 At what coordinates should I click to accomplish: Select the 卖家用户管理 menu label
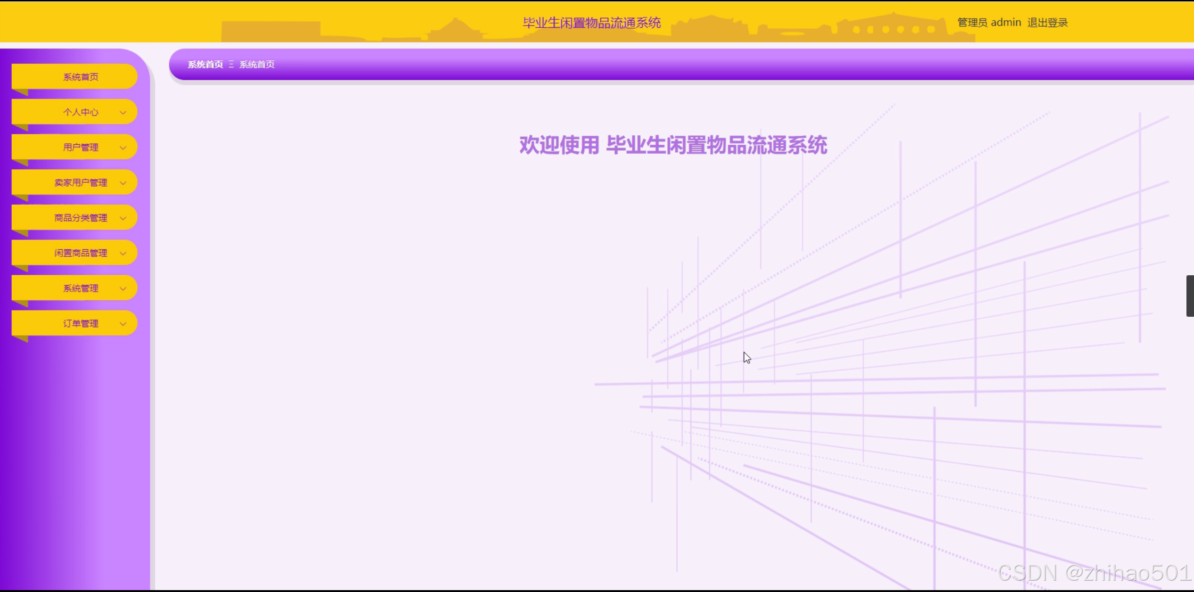pyautogui.click(x=81, y=182)
